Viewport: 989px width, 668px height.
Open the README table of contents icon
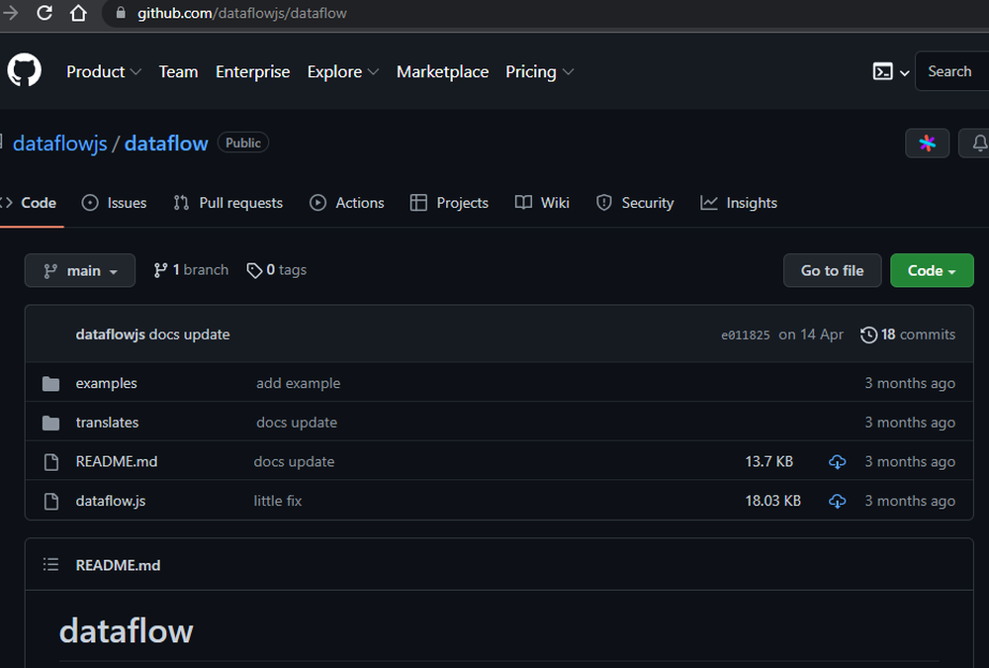(50, 564)
